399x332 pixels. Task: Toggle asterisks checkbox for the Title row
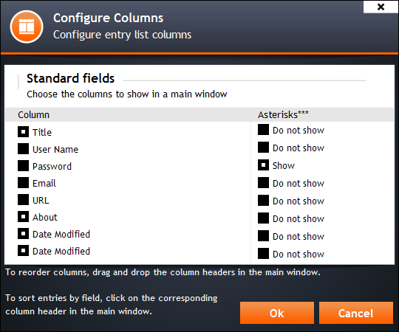coord(263,130)
